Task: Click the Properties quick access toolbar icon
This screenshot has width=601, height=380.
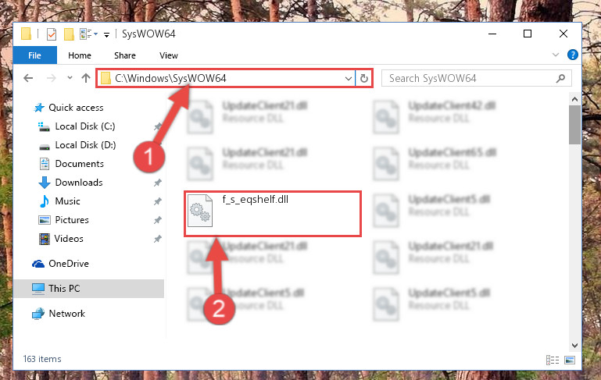Action: (51, 34)
